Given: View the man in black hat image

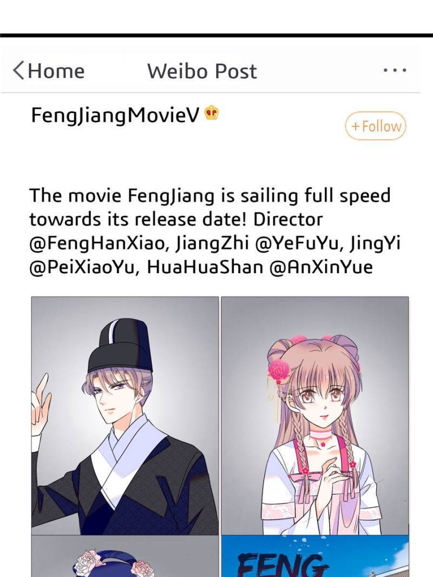Looking at the screenshot, I should (125, 415).
